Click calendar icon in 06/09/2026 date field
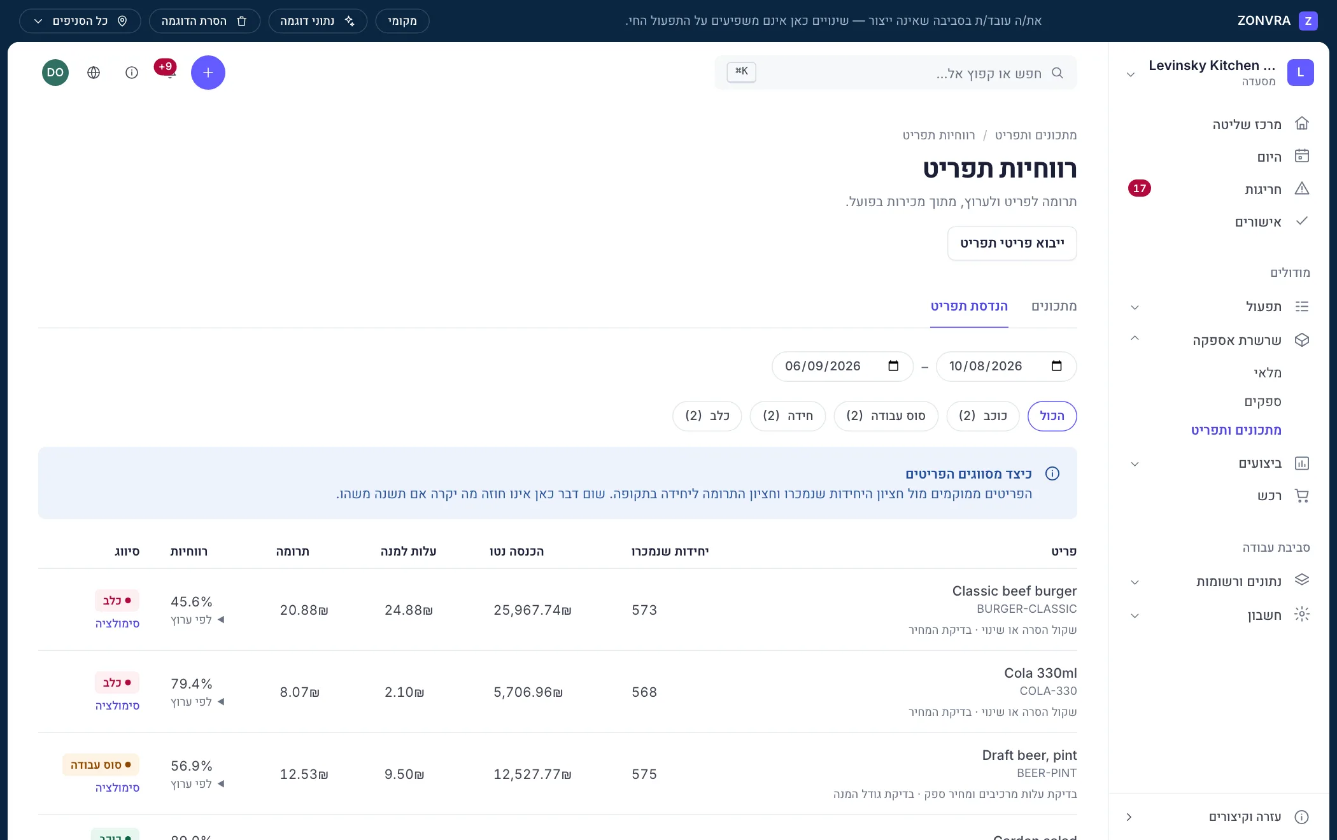The width and height of the screenshot is (1337, 840). coord(893,366)
